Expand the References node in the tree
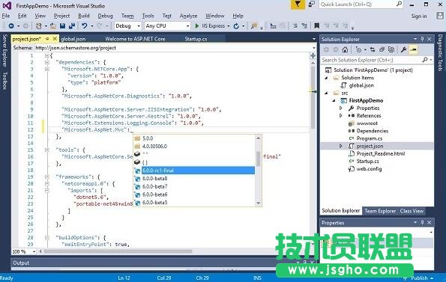Image resolution: width=446 pixels, height=282 pixels. (341, 116)
